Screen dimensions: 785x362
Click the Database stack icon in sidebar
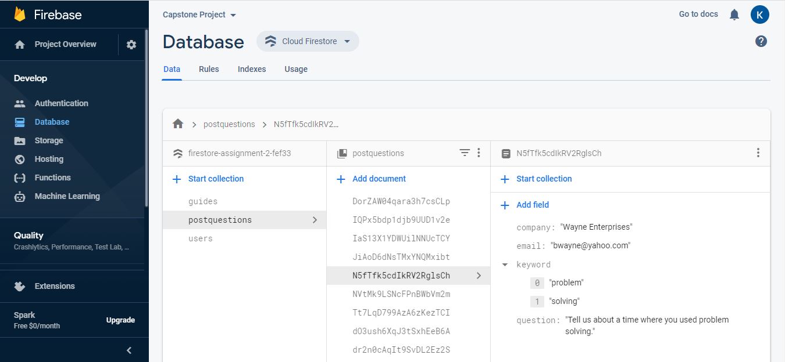pos(20,122)
